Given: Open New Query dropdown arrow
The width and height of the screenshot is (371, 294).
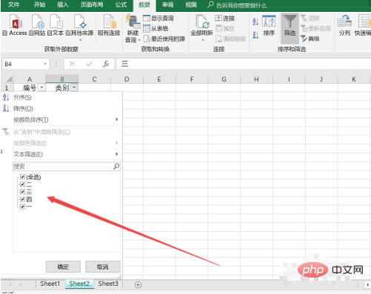Looking at the screenshot, I should coord(139,40).
